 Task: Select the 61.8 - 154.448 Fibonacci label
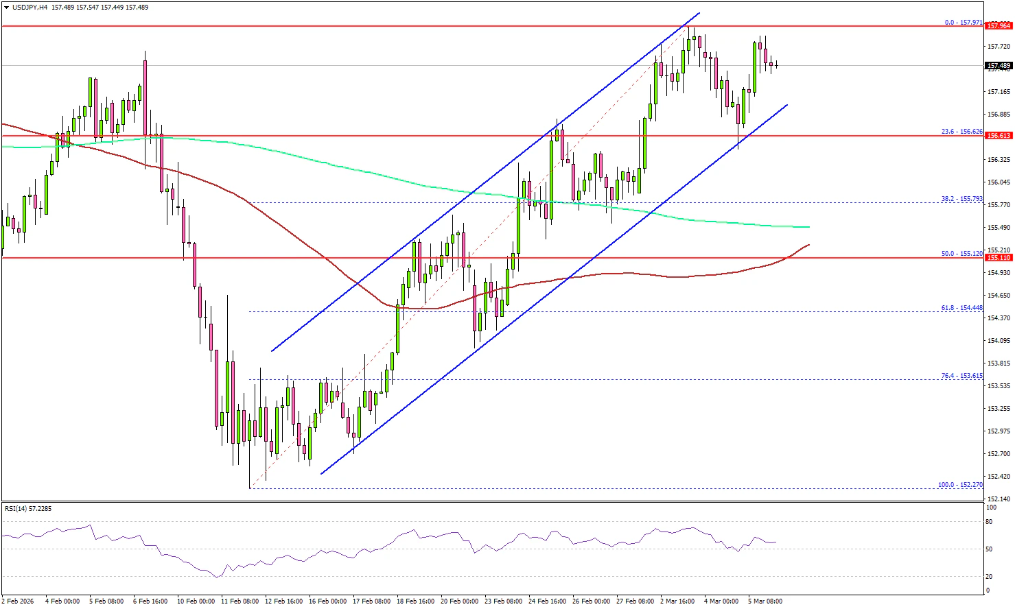pyautogui.click(x=961, y=308)
